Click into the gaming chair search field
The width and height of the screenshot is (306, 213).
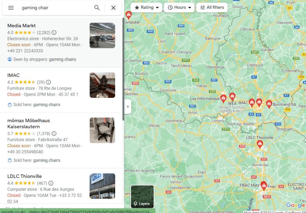(x=54, y=8)
